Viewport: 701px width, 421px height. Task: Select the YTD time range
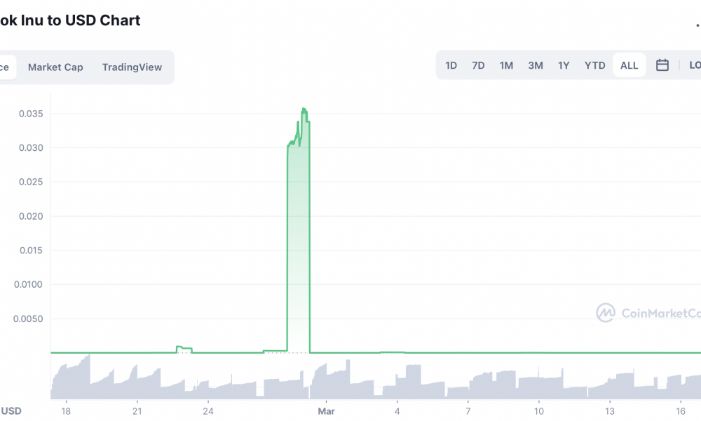(x=594, y=65)
